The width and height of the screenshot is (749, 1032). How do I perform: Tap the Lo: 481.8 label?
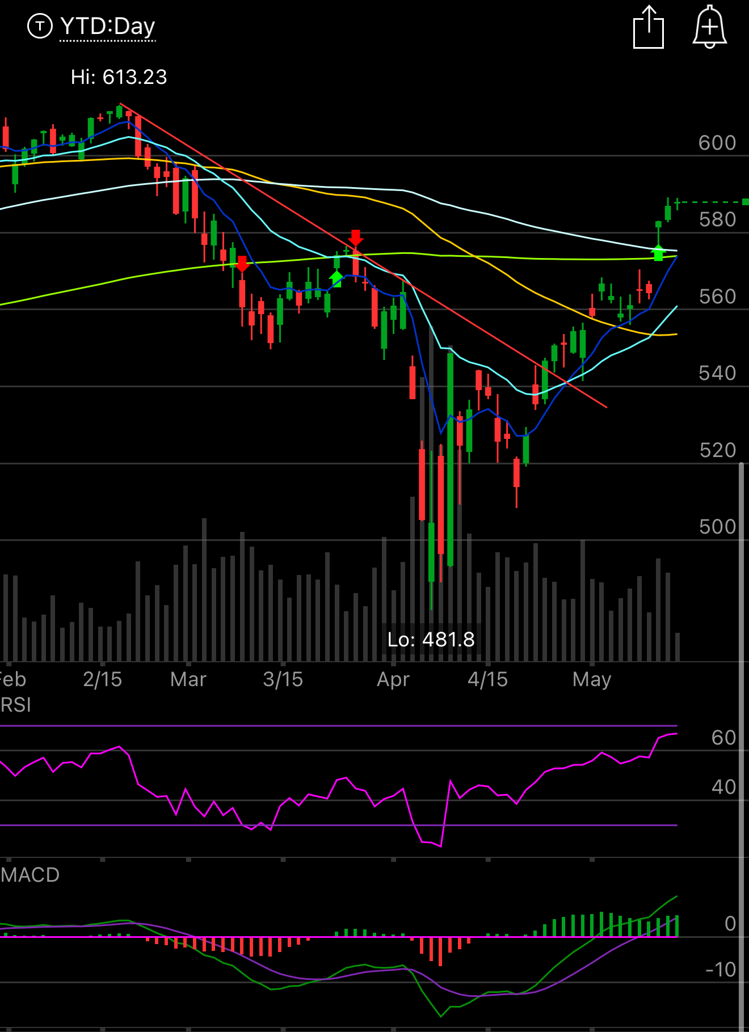click(431, 640)
